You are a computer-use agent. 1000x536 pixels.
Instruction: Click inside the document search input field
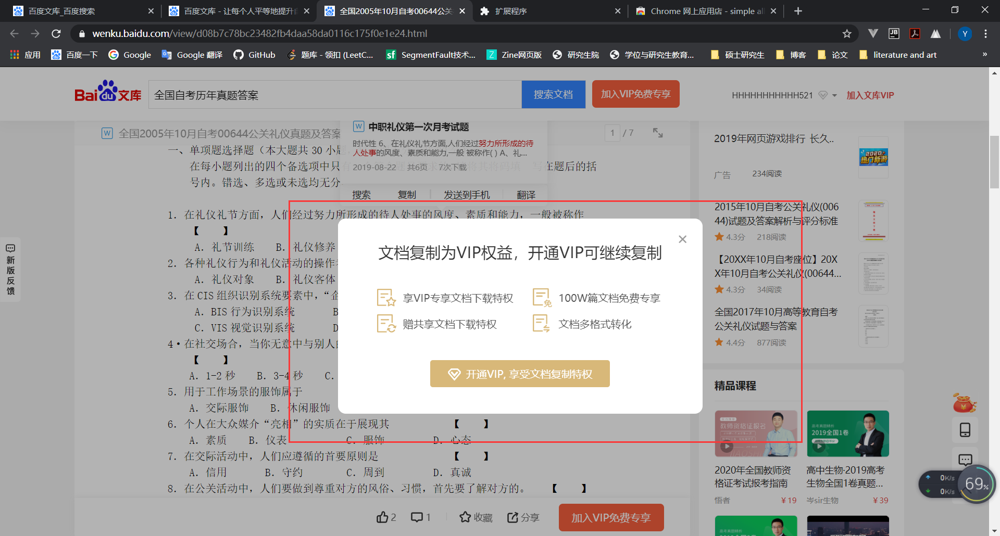point(333,94)
